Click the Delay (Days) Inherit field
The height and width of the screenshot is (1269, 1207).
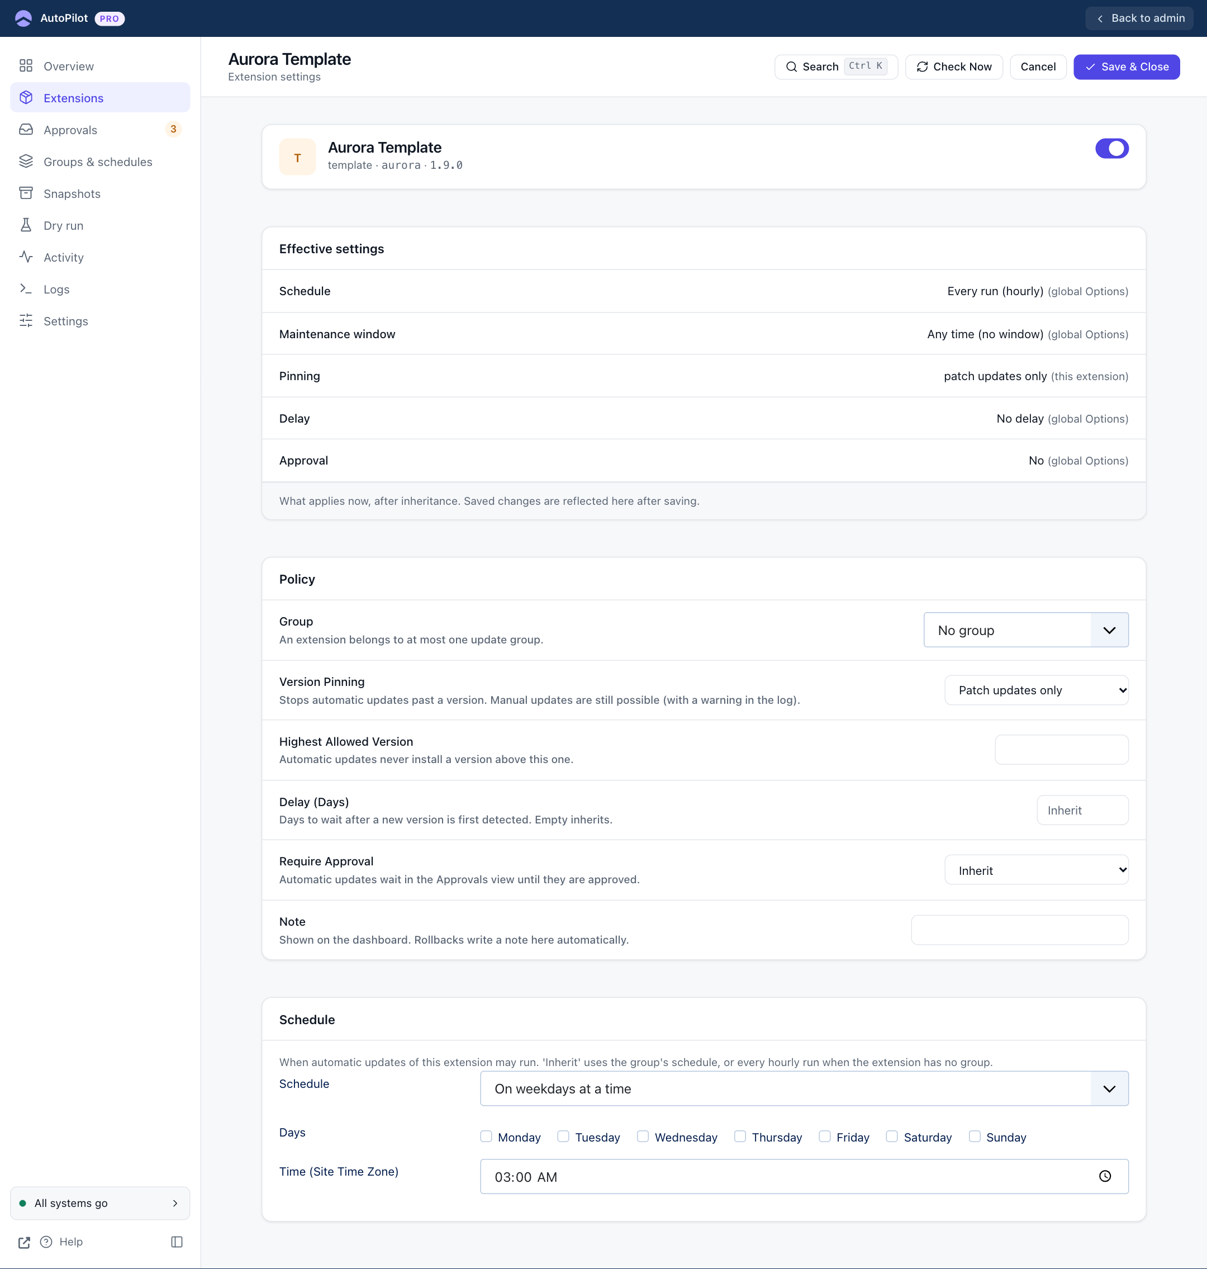(x=1082, y=810)
